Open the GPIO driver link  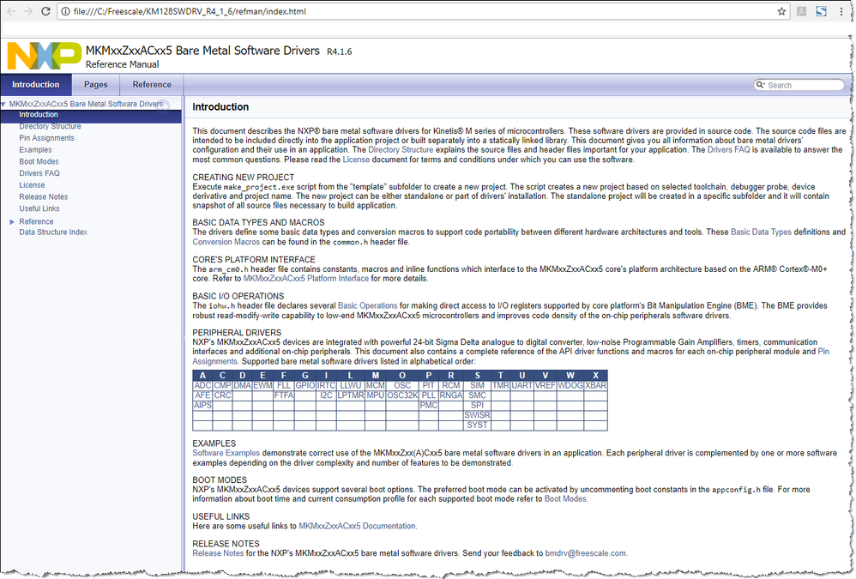coord(305,386)
